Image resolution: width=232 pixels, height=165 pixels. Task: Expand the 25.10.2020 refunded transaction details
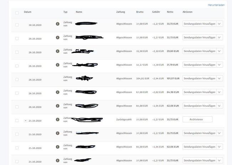tap(25, 121)
